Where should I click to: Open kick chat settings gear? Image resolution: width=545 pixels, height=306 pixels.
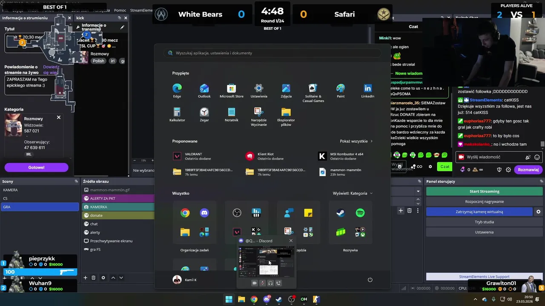point(430,167)
